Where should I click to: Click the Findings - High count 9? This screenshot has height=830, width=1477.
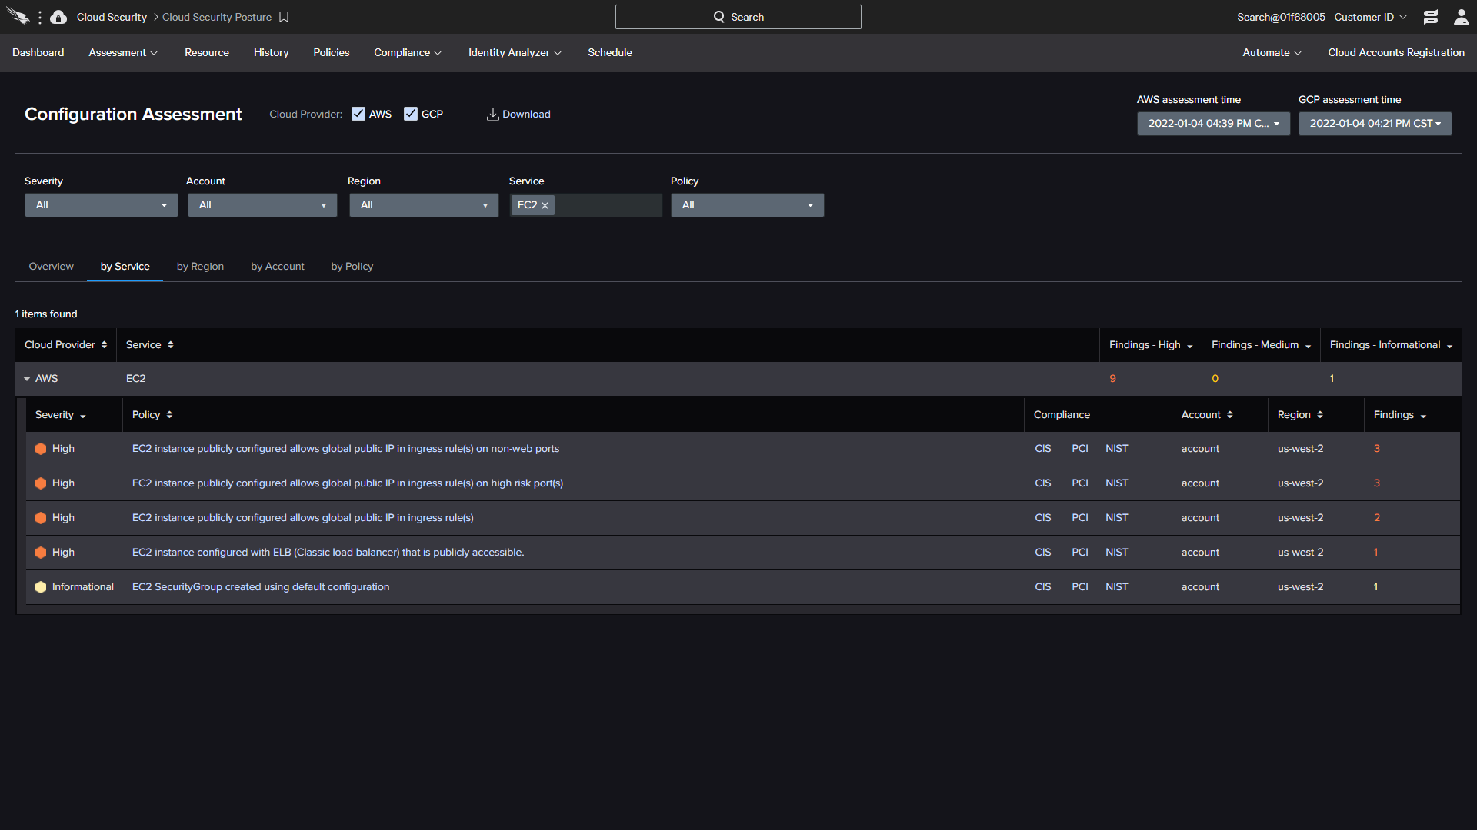pyautogui.click(x=1112, y=379)
